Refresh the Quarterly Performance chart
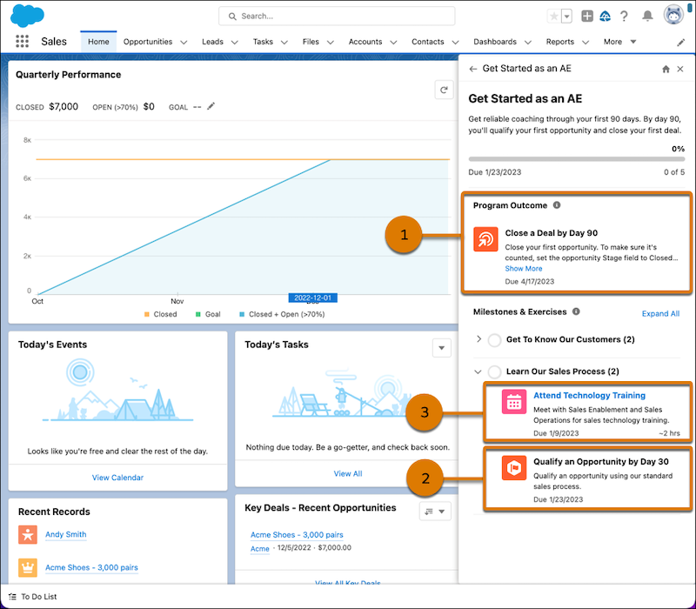Image resolution: width=696 pixels, height=609 pixels. point(444,90)
